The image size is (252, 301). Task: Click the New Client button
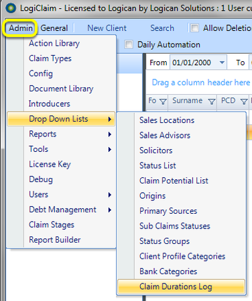[x=107, y=28]
